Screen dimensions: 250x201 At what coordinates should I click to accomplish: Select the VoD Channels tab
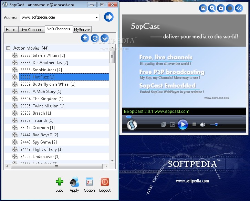pyautogui.click(x=59, y=29)
